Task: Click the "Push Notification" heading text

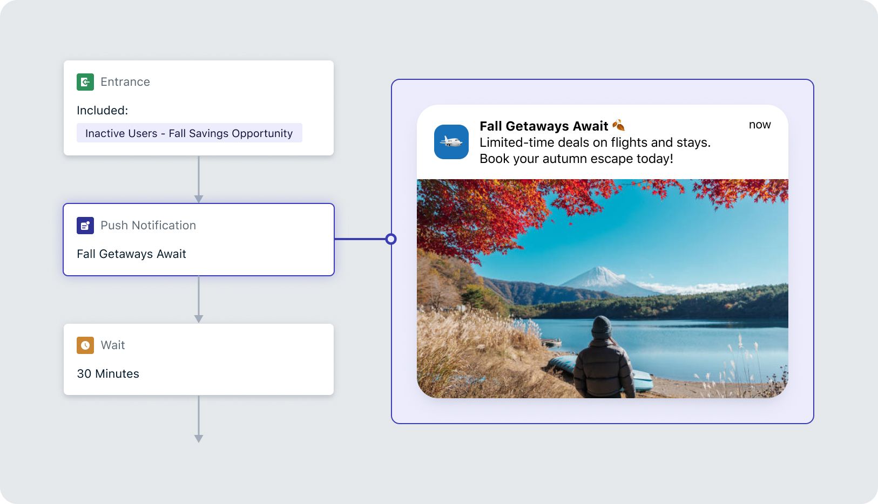Action: point(148,226)
